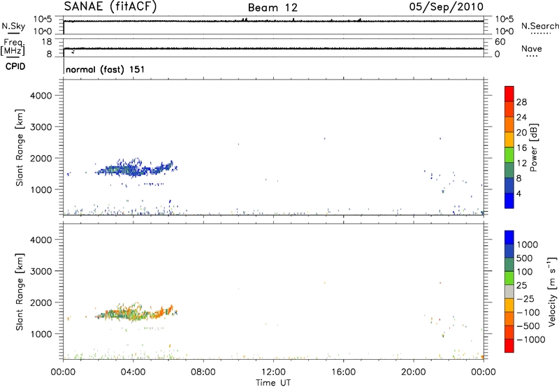Click the blue scatter cluster in power panel
This screenshot has height=387, width=559.
tap(136, 168)
